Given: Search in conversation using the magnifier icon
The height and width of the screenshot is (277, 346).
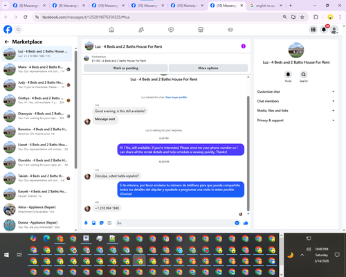Looking at the screenshot, I should click(x=304, y=75).
